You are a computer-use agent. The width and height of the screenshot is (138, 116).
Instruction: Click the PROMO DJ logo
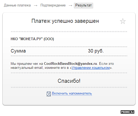[127, 112]
